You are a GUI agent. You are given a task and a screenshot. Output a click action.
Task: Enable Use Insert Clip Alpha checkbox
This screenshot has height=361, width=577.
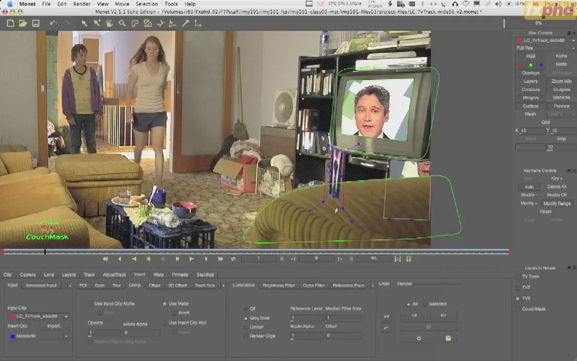tap(164, 323)
